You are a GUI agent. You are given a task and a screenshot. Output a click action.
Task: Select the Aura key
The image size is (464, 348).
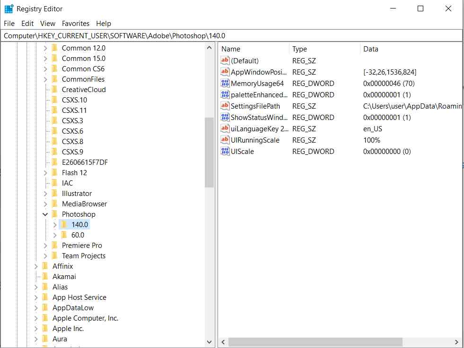coord(60,339)
